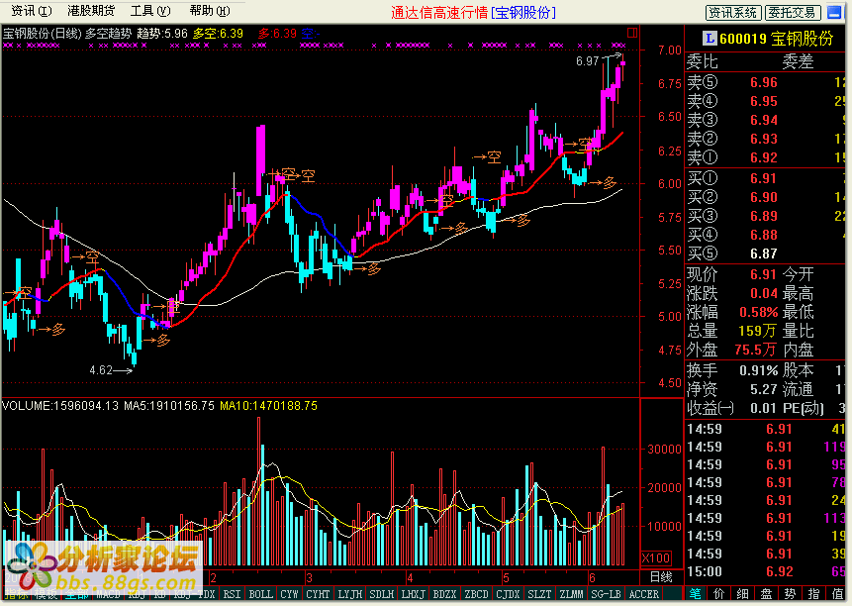Screen dimensions: 852x606
Task: Click the 15:00 tick row priced 6.92
Action: [x=766, y=571]
